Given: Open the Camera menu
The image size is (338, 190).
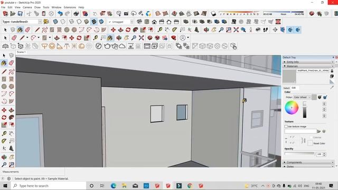Looking at the screenshot, I should (27, 7).
